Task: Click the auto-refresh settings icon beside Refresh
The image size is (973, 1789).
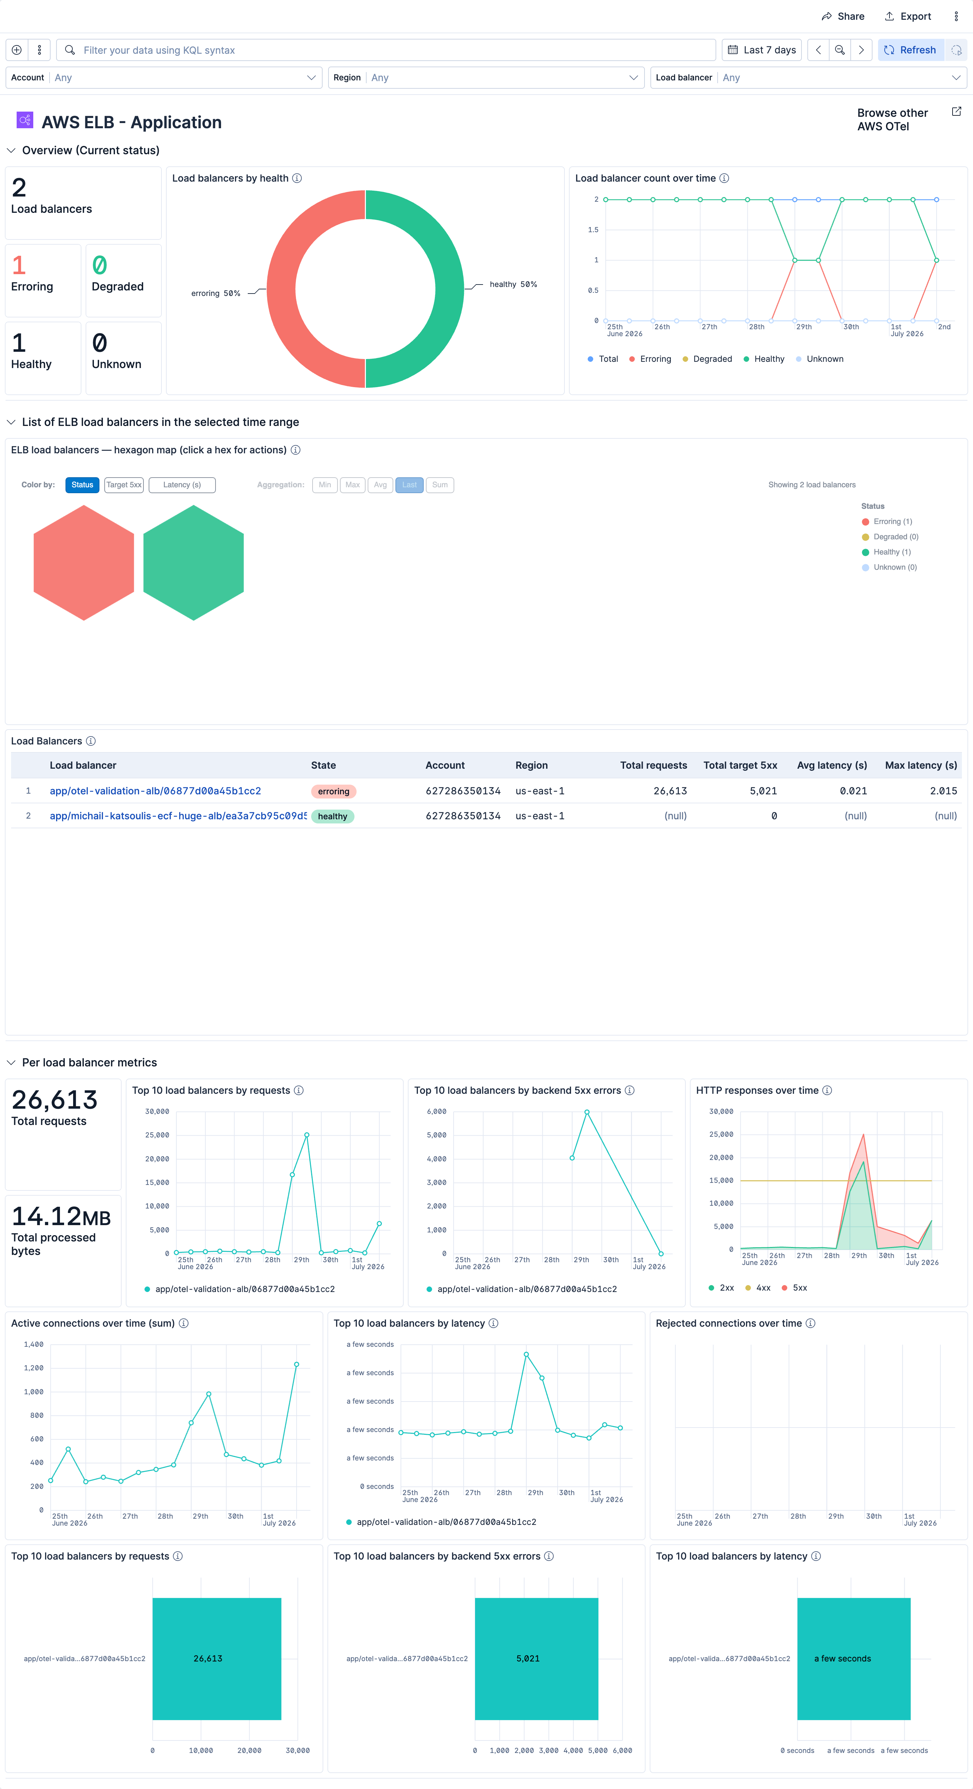Action: [x=956, y=50]
